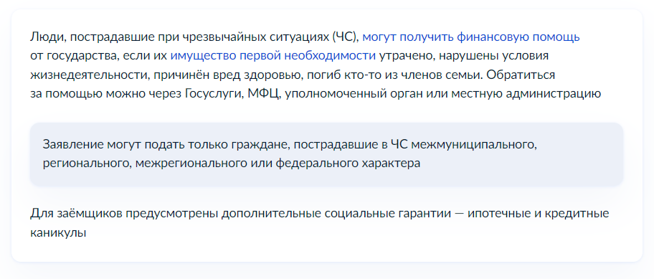Screen dimensions: 654x279
Task: Click the text 'Для заёмщиков предусмотрены'
Action: point(123,214)
